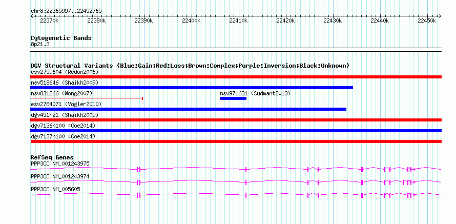The image size is (456, 224).
Task: Select the PPP3CC NM_005605 gene model track
Action: pyautogui.click(x=236, y=195)
